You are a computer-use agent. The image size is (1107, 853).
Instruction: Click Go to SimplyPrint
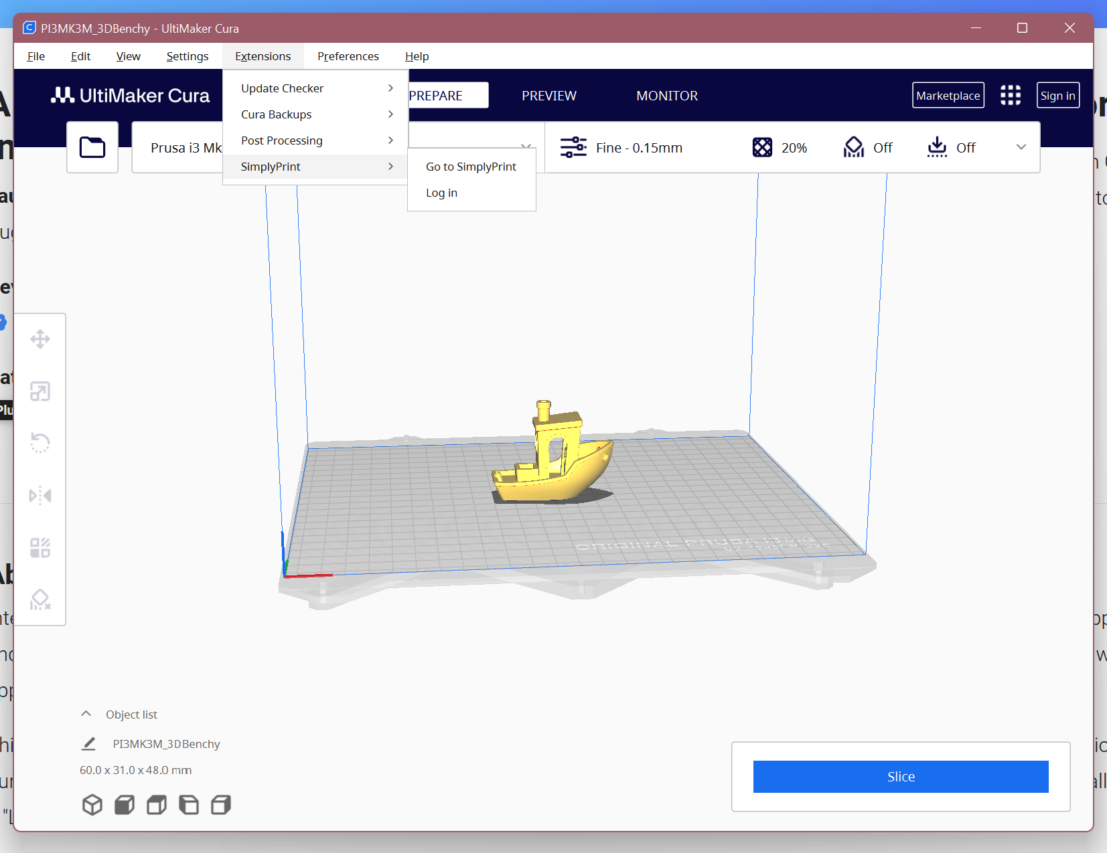tap(471, 166)
